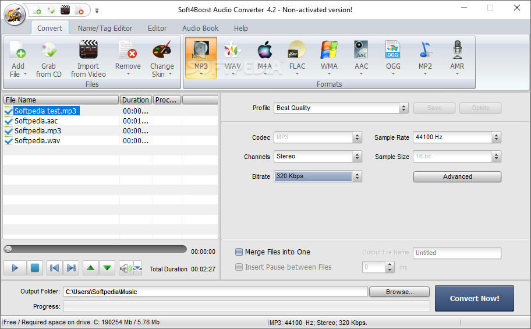The image size is (531, 329).
Task: Open the Help tab
Action: tap(241, 28)
